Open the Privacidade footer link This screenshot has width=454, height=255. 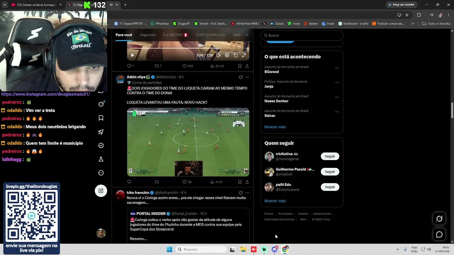pyautogui.click(x=286, y=214)
